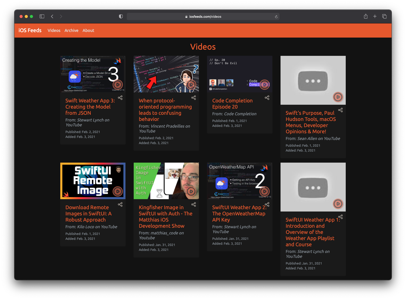The image size is (406, 299).
Task: Play the Kingfisher Image with Auth video
Action: pyautogui.click(x=191, y=191)
